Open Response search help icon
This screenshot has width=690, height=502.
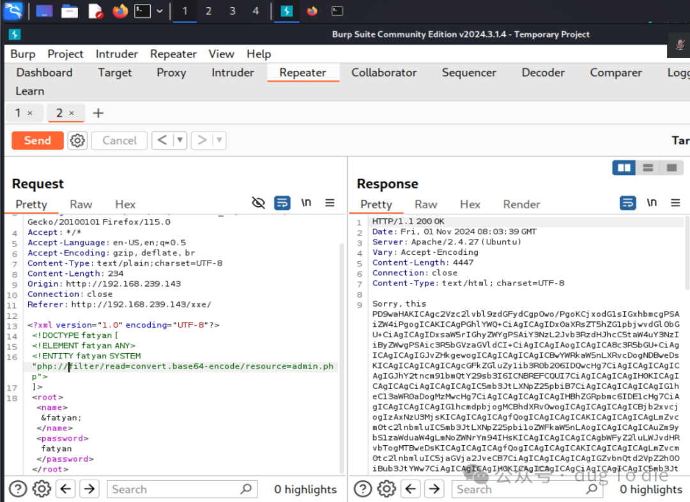[x=363, y=489]
